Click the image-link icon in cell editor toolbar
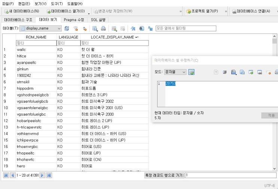 [260, 72]
